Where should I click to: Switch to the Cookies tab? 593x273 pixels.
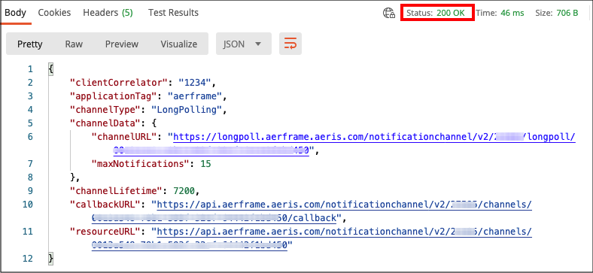tap(54, 13)
